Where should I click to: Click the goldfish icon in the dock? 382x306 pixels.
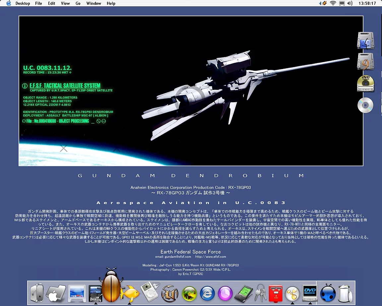tap(129, 293)
